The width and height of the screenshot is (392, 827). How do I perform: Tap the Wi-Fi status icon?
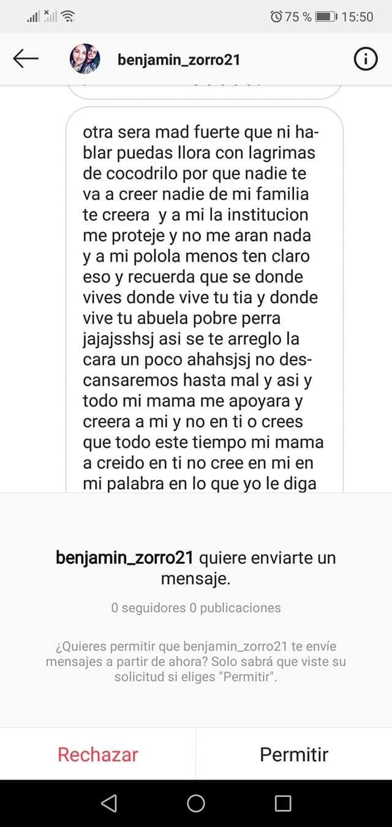point(68,17)
